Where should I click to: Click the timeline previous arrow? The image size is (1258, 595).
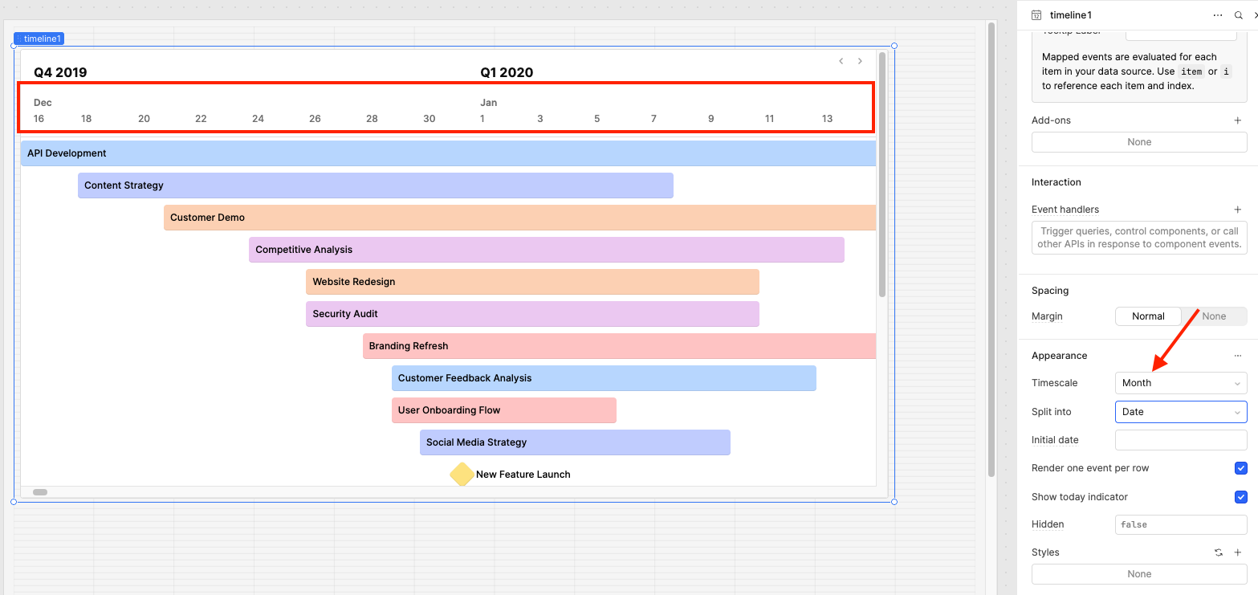pos(841,61)
